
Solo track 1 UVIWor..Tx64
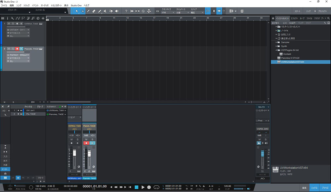pos(13,24)
